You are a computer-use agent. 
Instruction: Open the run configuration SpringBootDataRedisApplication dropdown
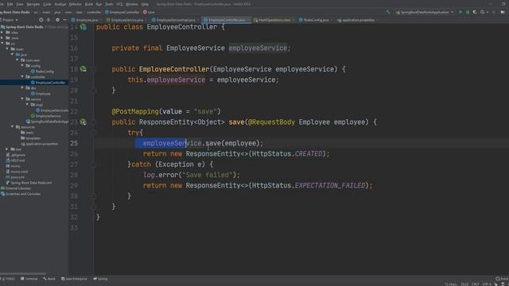(425, 12)
